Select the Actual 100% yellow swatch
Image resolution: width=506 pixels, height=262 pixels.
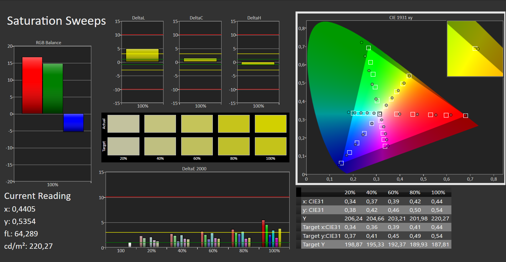coord(271,124)
